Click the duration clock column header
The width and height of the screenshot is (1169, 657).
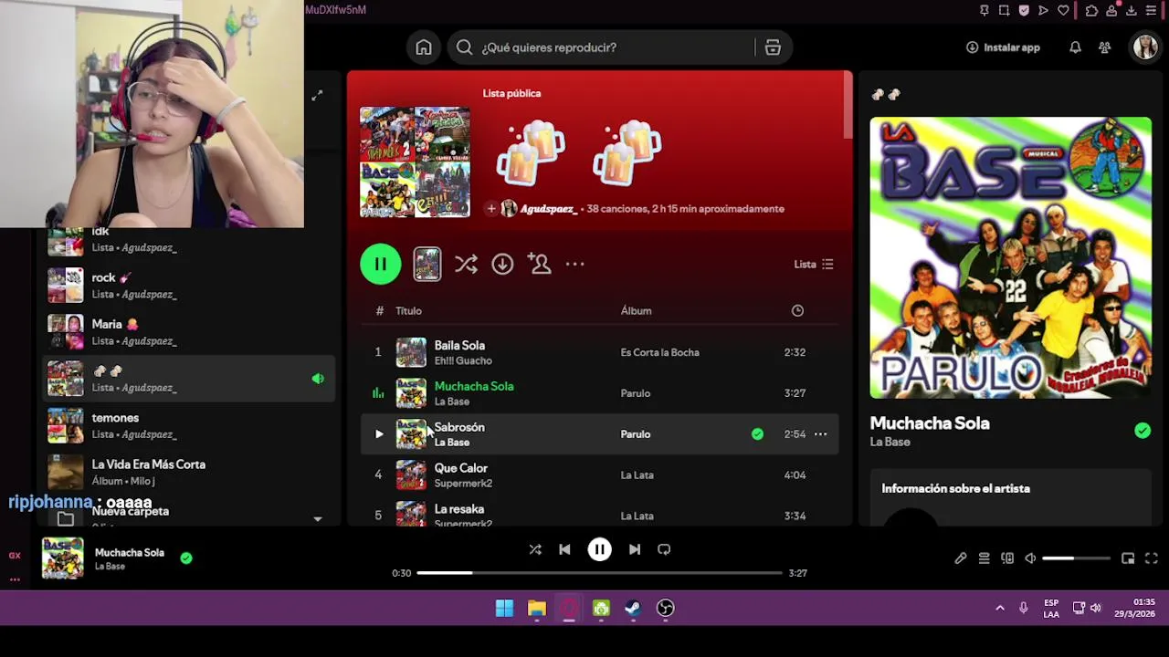point(797,311)
